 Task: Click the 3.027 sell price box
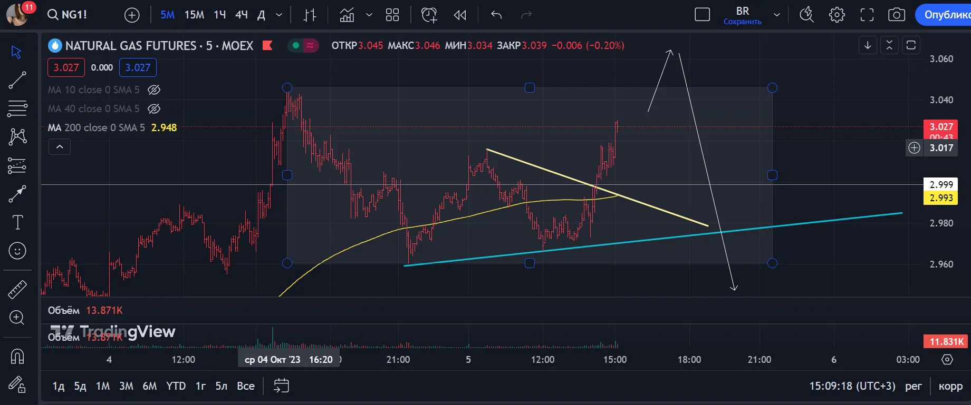tap(66, 67)
